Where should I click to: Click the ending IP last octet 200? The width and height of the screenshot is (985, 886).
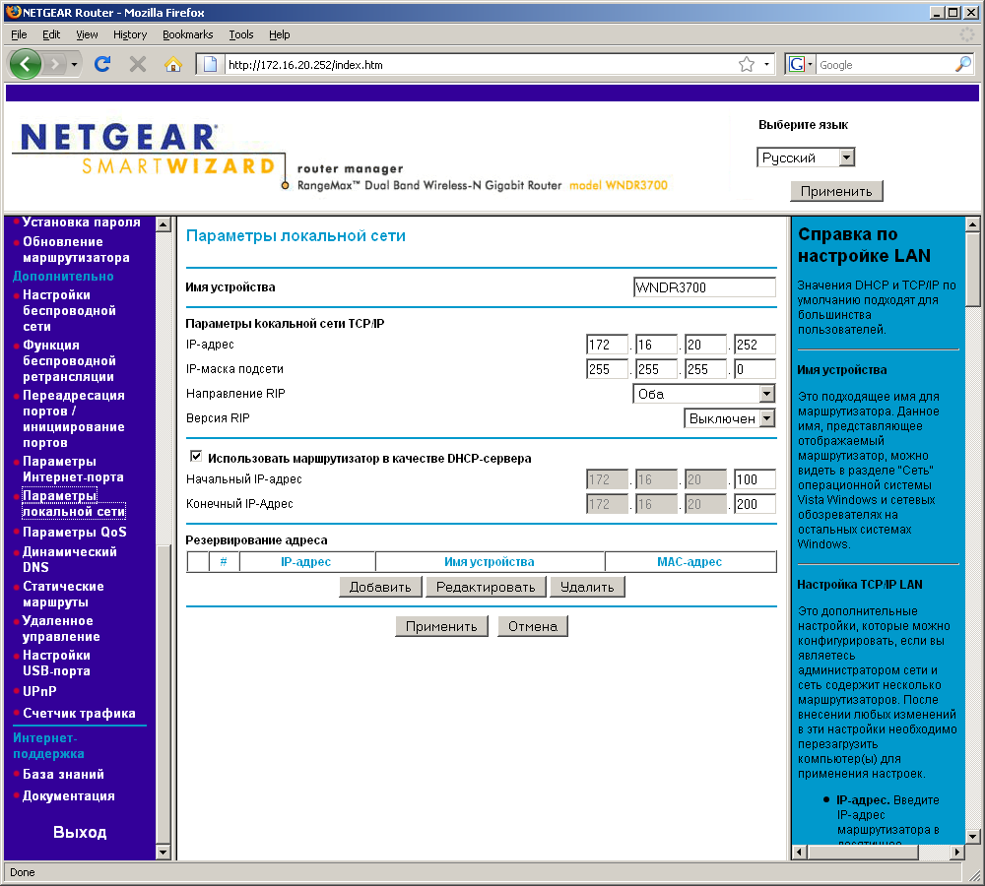pos(755,504)
